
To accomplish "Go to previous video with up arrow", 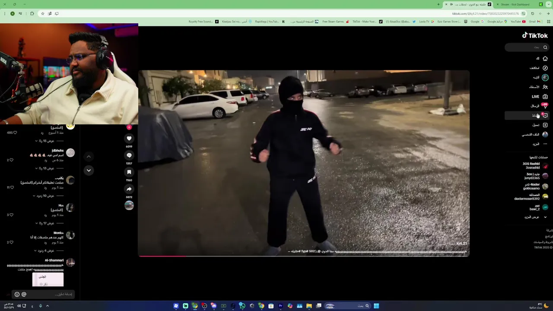I will [x=89, y=156].
